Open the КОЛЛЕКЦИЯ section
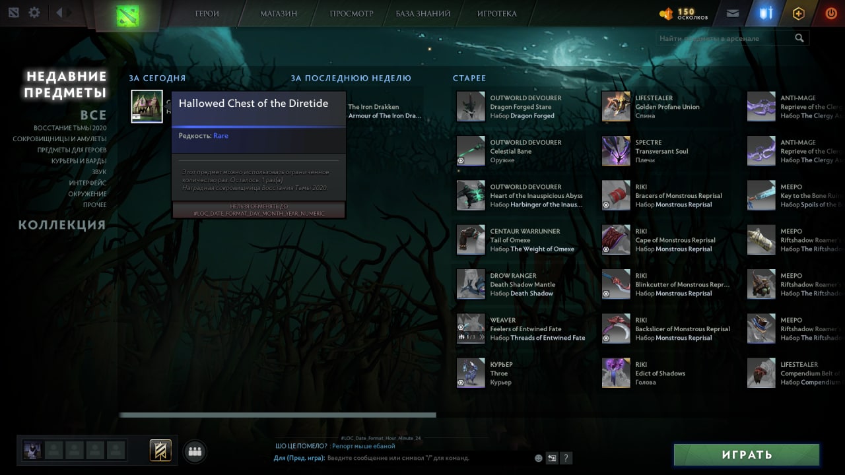This screenshot has width=845, height=475. coord(62,225)
